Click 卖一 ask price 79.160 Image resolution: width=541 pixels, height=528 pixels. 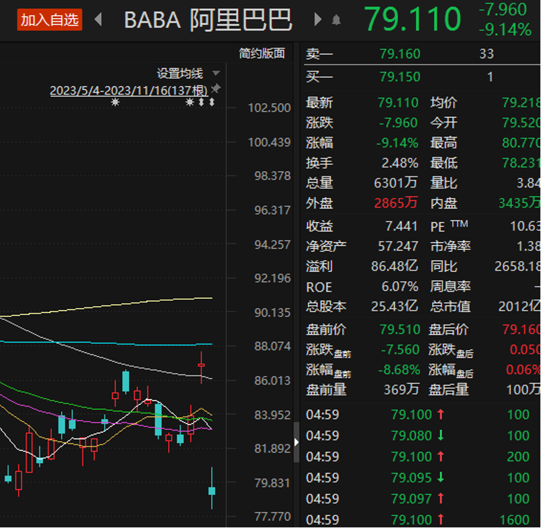pos(400,54)
